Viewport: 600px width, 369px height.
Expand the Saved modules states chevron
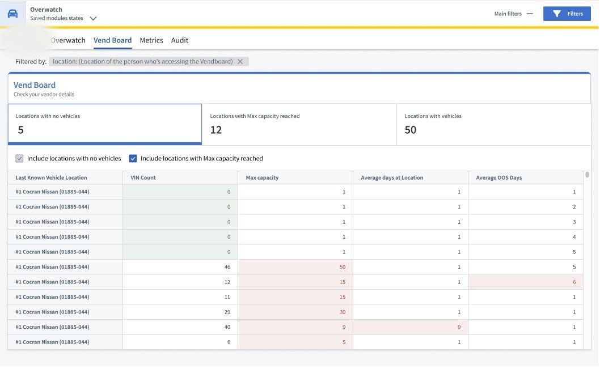coord(93,18)
